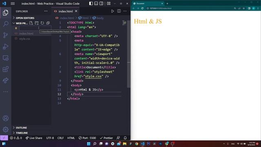Click VS Code icon in taskbar
Image resolution: width=261 pixels, height=147 pixels.
(143, 144)
